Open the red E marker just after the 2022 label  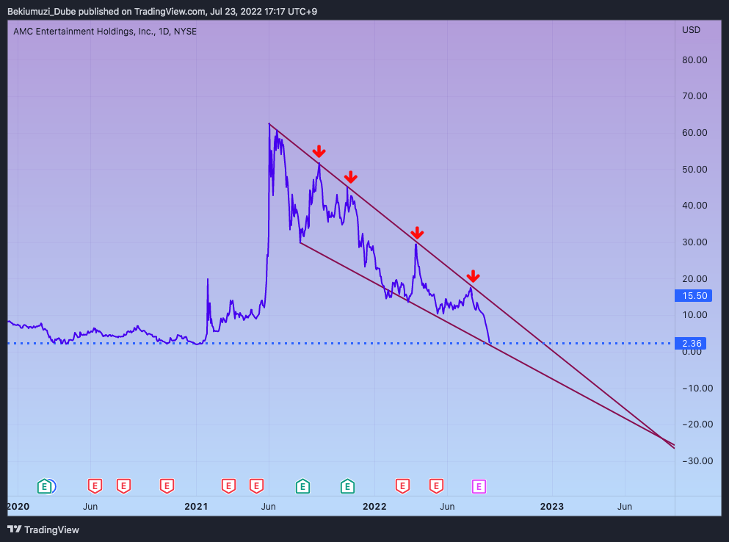click(x=402, y=487)
